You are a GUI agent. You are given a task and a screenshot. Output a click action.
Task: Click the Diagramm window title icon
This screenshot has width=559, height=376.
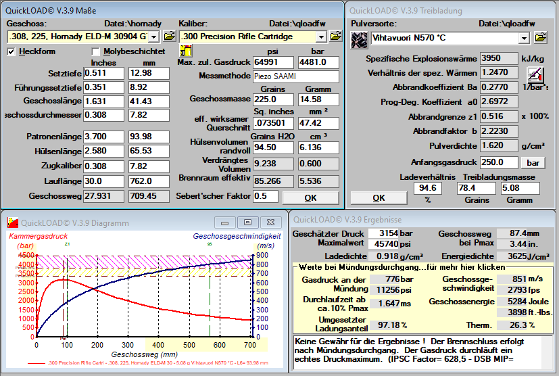[11, 222]
